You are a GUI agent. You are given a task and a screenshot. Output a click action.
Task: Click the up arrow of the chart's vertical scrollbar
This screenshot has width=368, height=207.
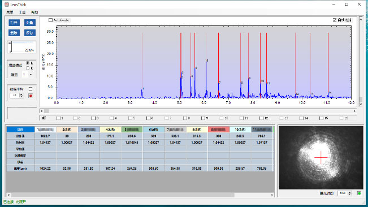click(x=361, y=20)
